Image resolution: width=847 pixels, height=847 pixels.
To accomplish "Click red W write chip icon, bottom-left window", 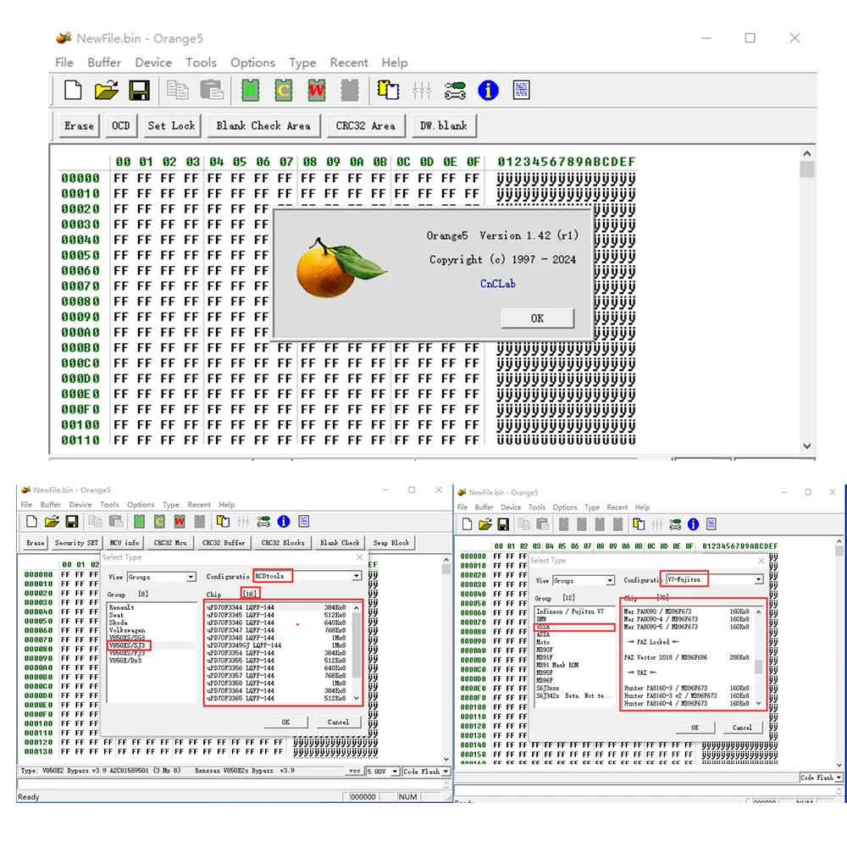I will click(180, 521).
